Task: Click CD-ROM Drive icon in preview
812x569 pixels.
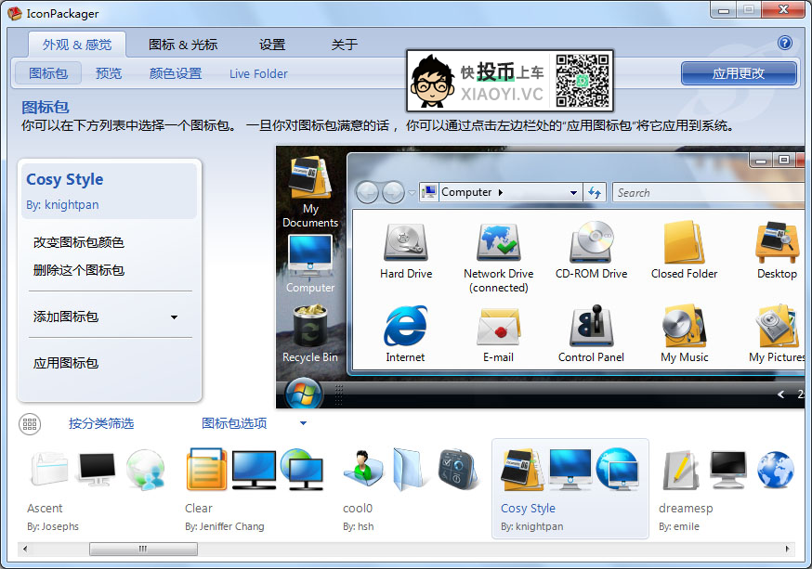Action: [592, 241]
